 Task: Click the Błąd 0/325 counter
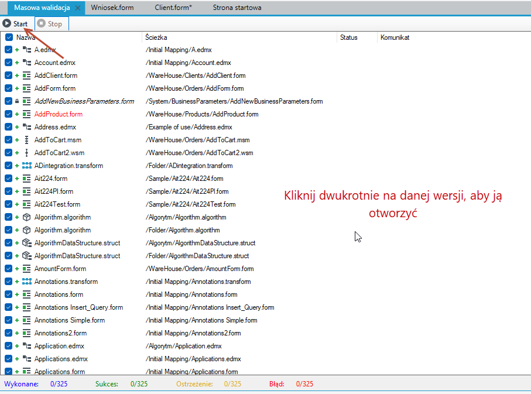[291, 384]
